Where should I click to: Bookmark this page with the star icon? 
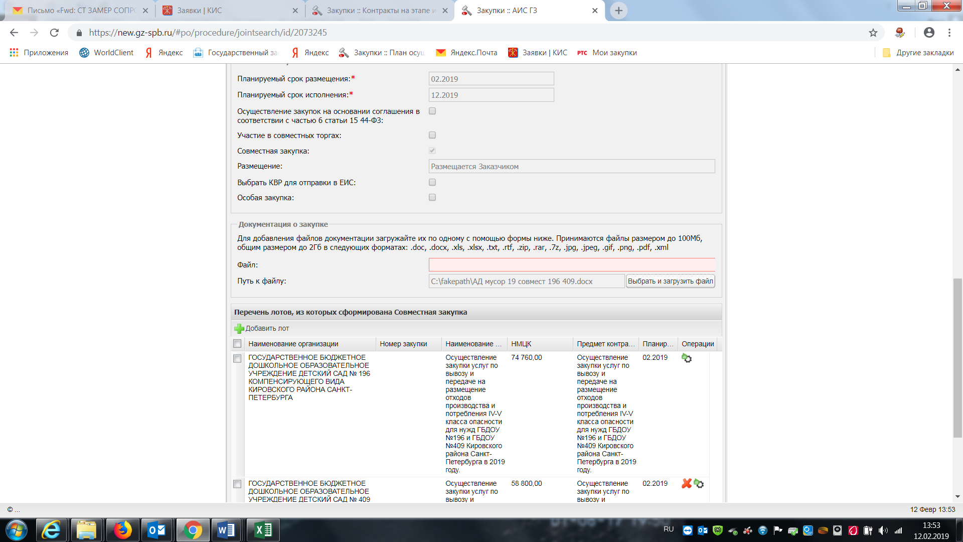[x=873, y=33]
